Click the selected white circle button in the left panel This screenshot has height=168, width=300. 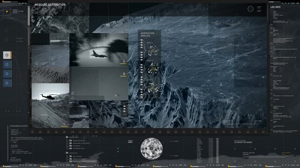(x=7, y=55)
